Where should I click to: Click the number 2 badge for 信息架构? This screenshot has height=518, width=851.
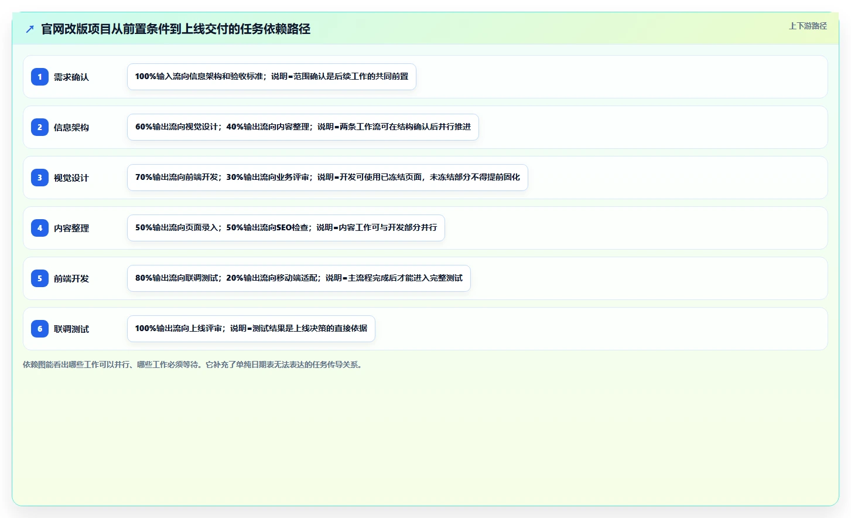click(40, 127)
